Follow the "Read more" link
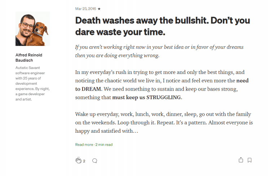This screenshot has width=277, height=176. (84, 145)
